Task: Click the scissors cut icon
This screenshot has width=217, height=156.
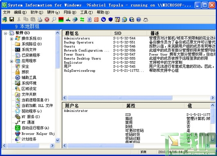Action: [19, 19]
